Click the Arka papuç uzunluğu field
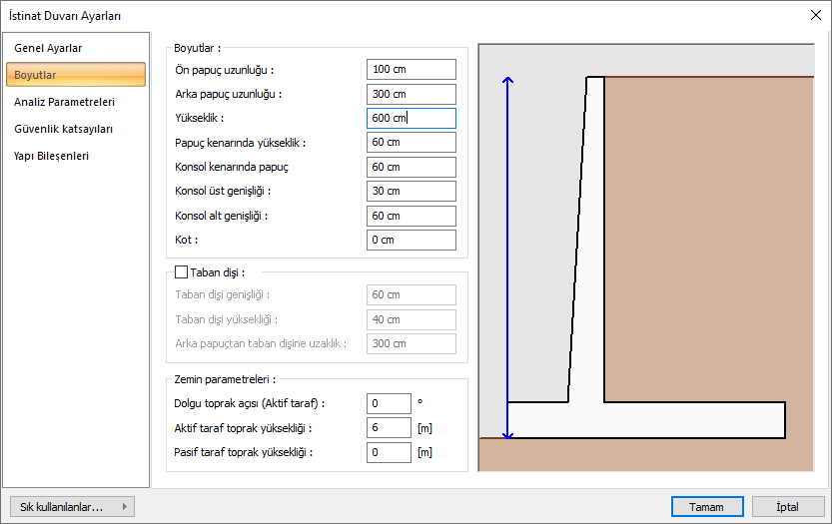Image resolution: width=832 pixels, height=524 pixels. pyautogui.click(x=411, y=94)
